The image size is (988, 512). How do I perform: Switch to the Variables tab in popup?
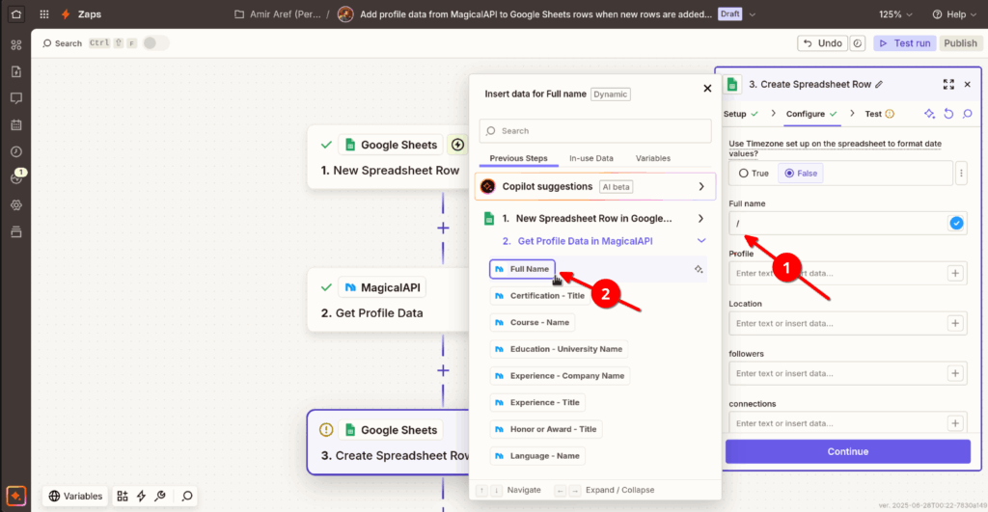point(653,158)
